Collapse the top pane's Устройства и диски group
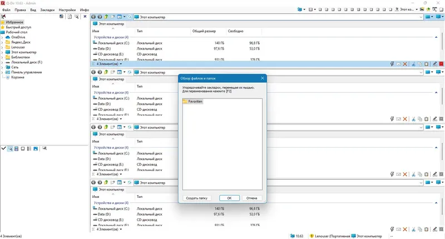The height and width of the screenshot is (239, 445). [436, 37]
